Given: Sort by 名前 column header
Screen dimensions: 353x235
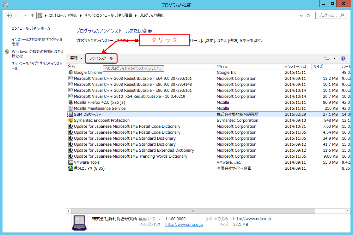Looking at the screenshot, I should point(141,67).
